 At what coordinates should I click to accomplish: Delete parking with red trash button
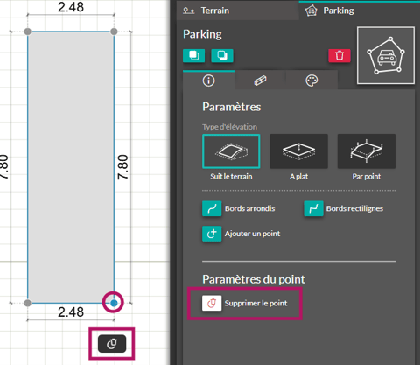point(339,55)
